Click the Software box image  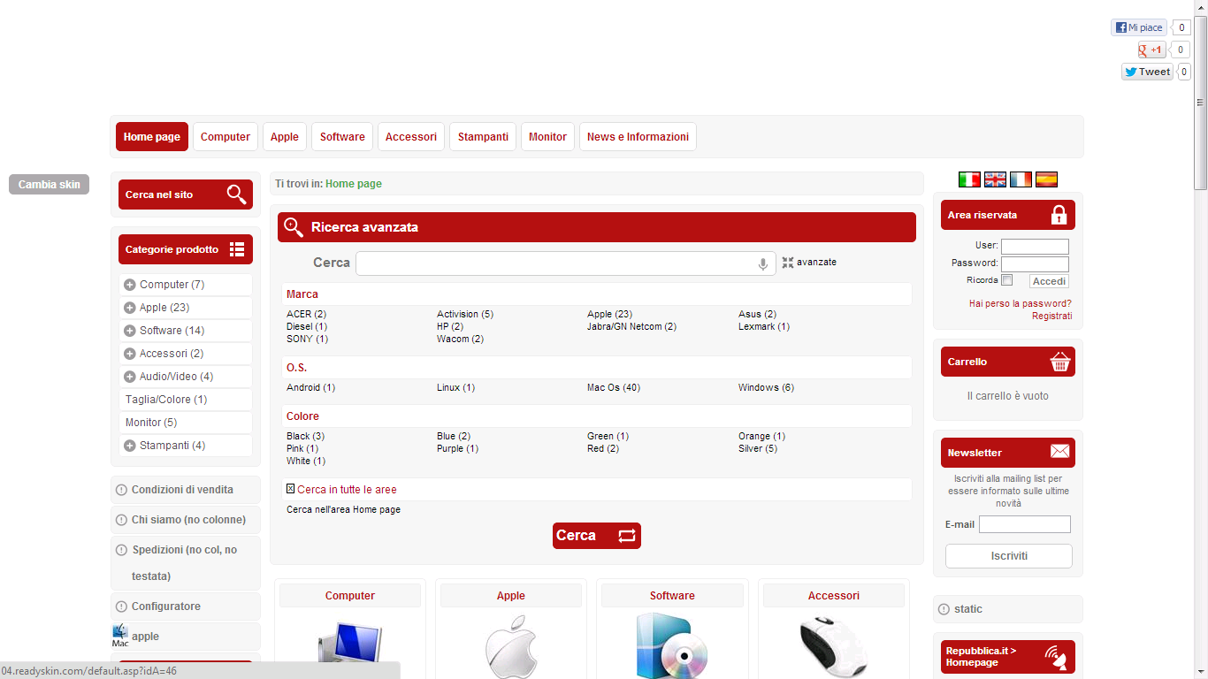click(x=672, y=645)
